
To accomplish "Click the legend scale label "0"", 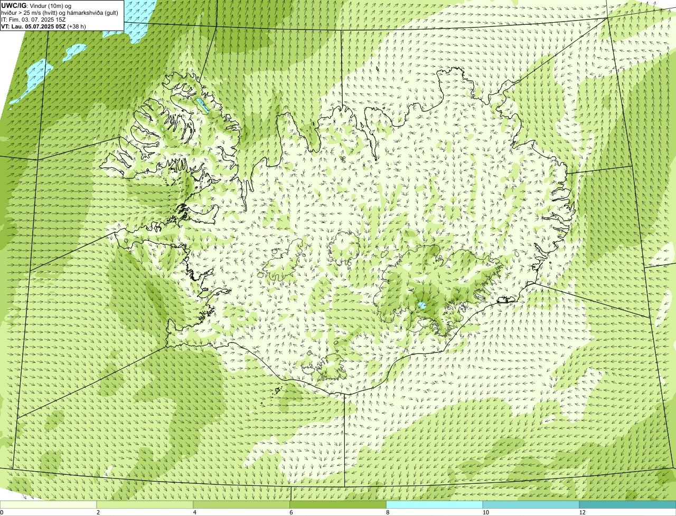I will (x=2, y=513).
